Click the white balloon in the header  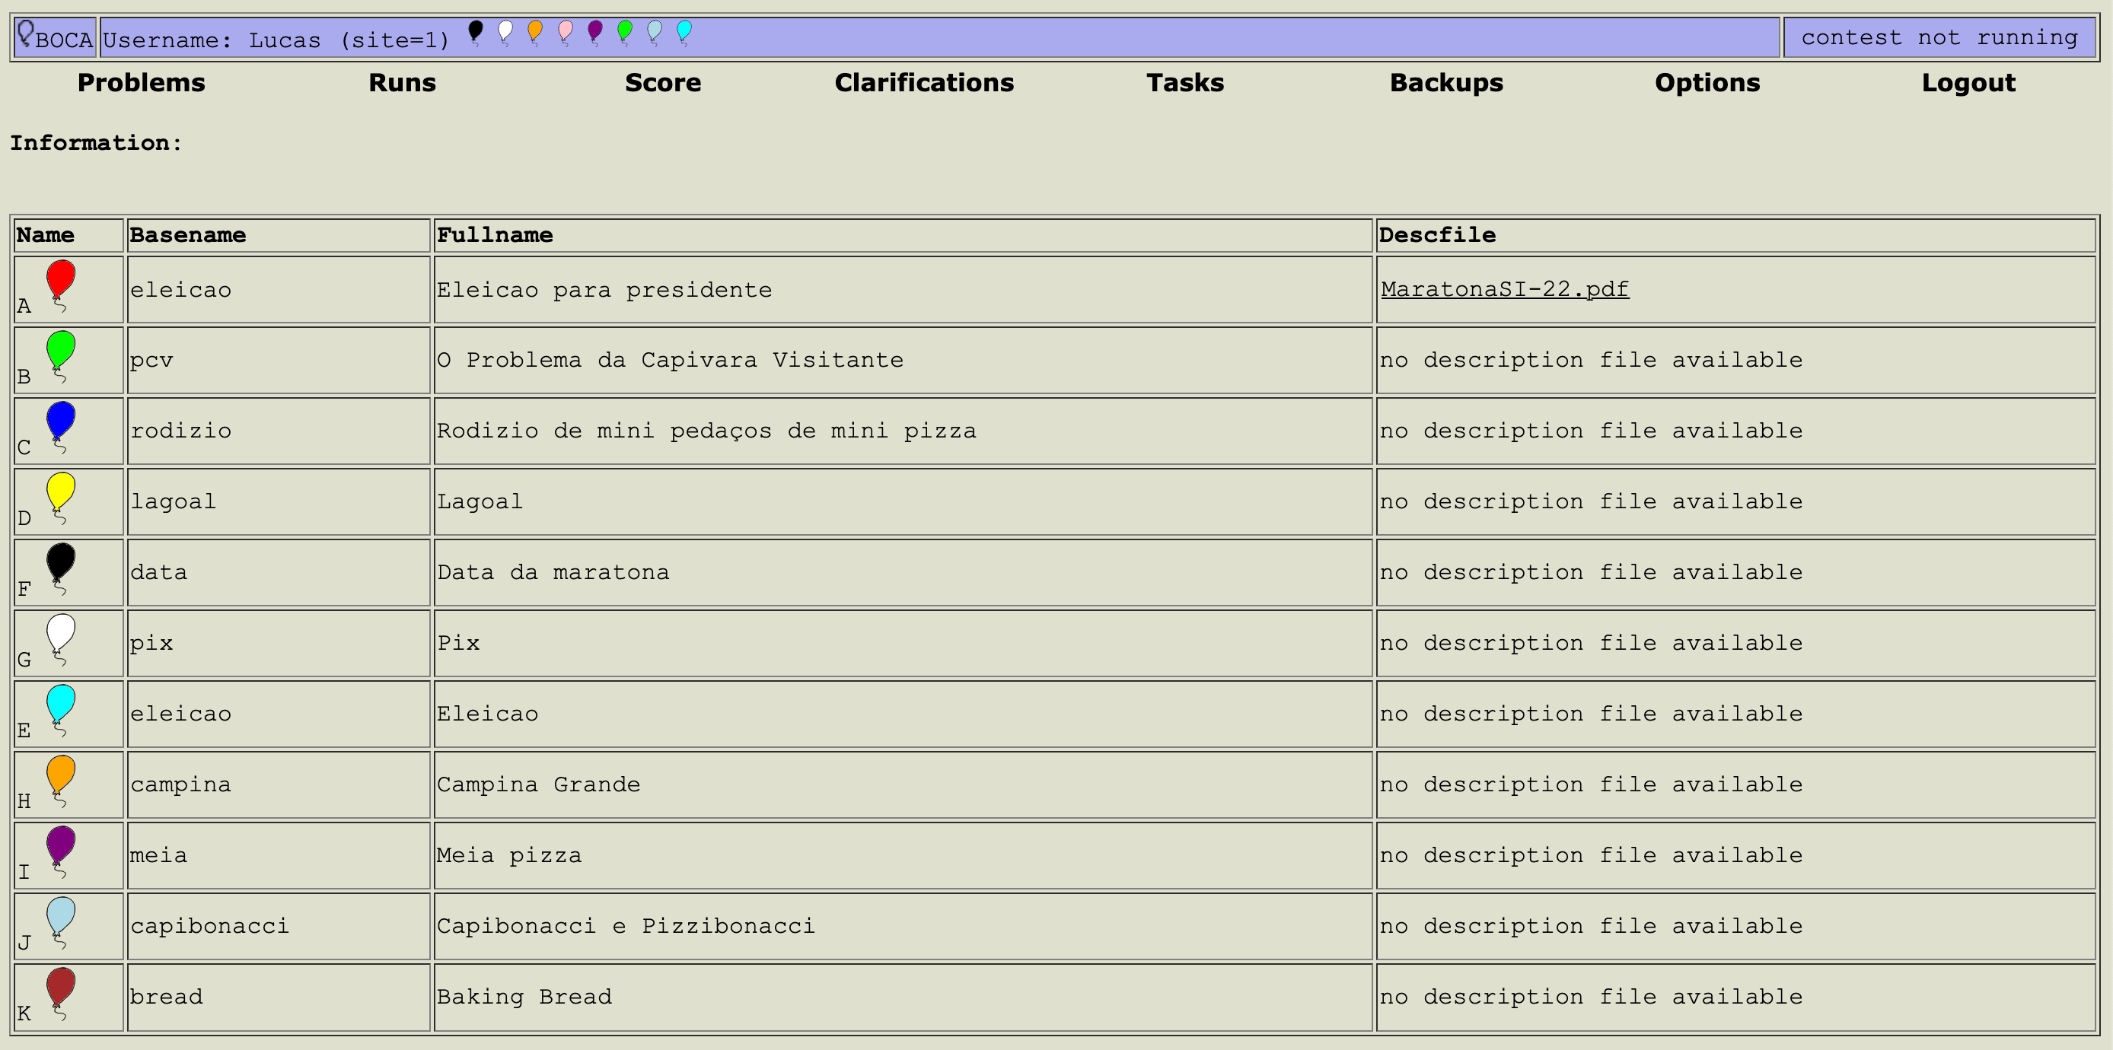505,33
